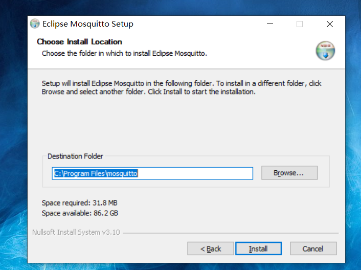Click the header subtitle about choosing the folder
Viewport: 361px width, 270px height.
(124, 53)
